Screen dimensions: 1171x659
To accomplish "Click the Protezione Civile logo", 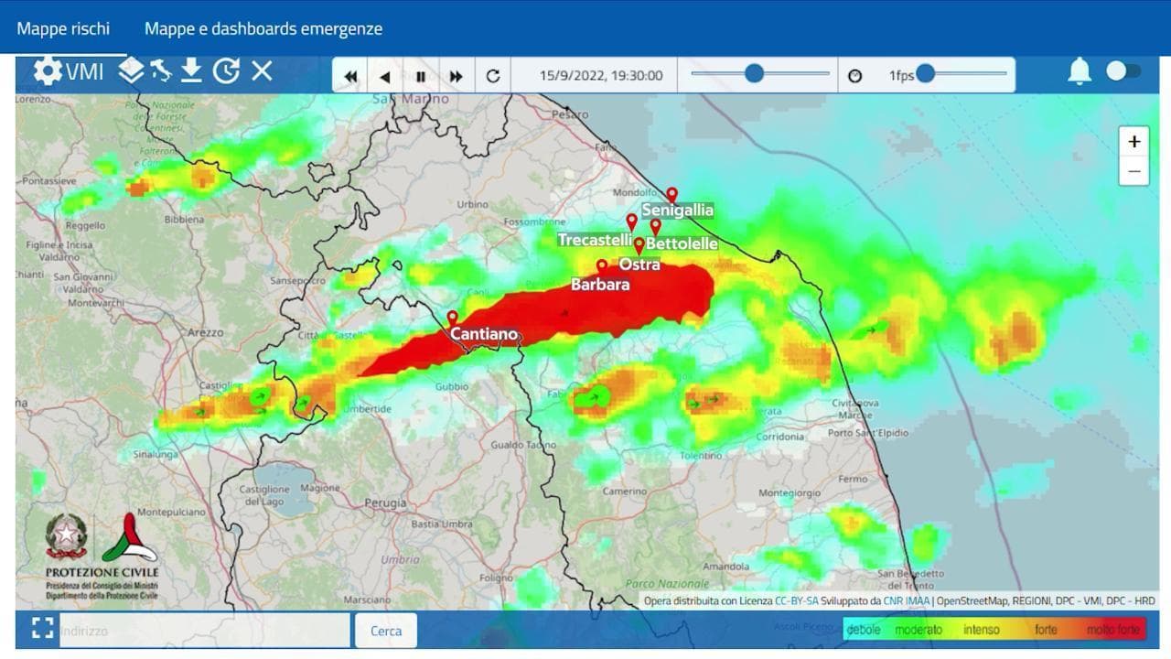I will (129, 537).
